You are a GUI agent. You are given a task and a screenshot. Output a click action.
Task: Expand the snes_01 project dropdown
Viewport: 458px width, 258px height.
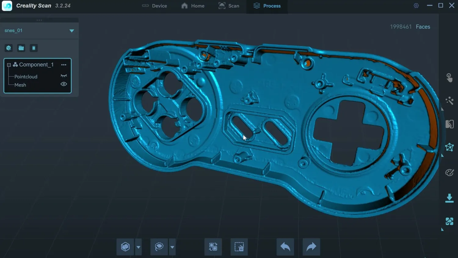72,31
